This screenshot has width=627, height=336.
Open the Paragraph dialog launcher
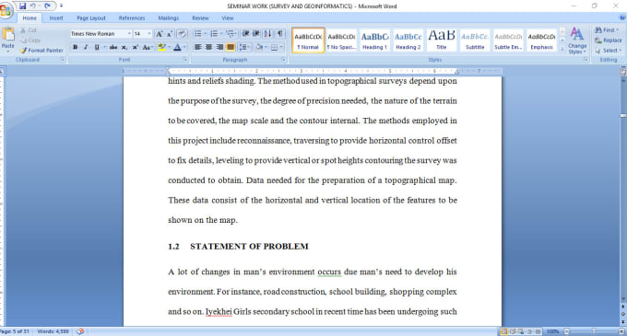coord(283,60)
